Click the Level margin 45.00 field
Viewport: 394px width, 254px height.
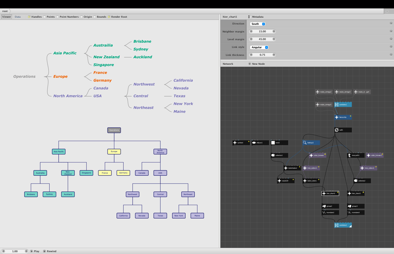click(262, 39)
